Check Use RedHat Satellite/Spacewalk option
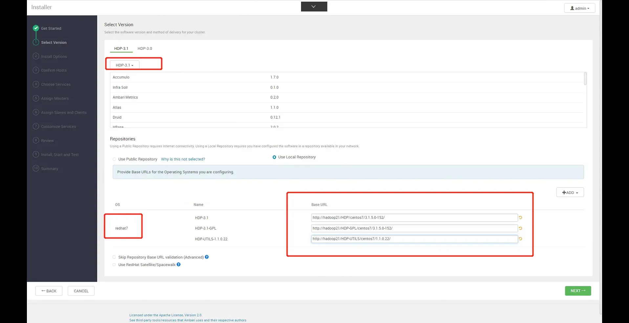This screenshot has width=629, height=323. click(114, 265)
